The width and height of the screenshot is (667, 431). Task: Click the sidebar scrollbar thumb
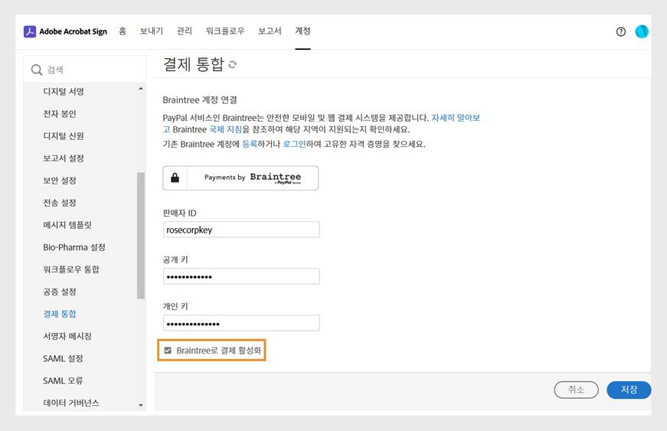click(x=141, y=236)
